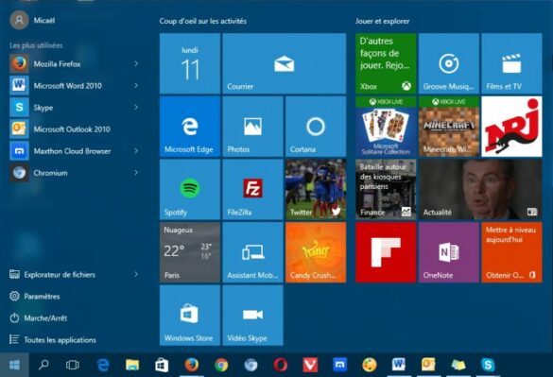Expand Skype jump list arrow
The width and height of the screenshot is (553, 377).
(136, 107)
